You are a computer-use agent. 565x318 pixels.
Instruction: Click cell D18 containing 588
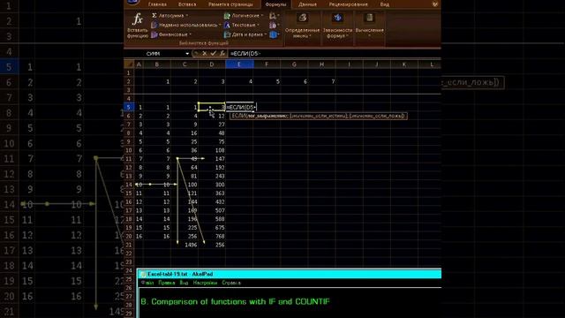212,219
